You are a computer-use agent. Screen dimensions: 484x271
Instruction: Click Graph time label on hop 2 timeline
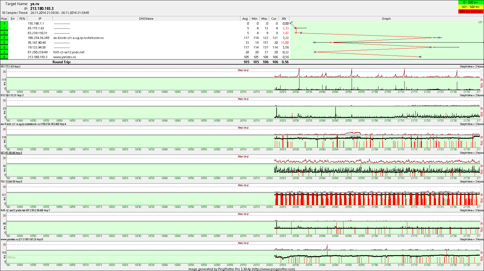pos(471,67)
